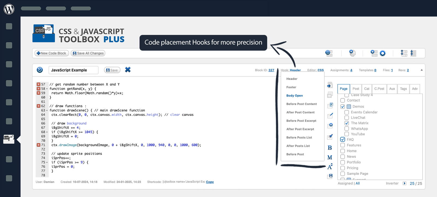Viewport: 437px width, 197px height.
Task: Open the C.Post tab
Action: click(x=379, y=89)
